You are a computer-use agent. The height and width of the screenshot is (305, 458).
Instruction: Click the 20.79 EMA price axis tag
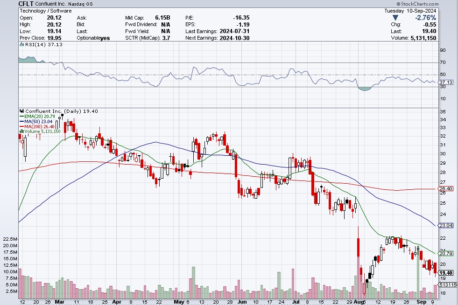pyautogui.click(x=446, y=253)
